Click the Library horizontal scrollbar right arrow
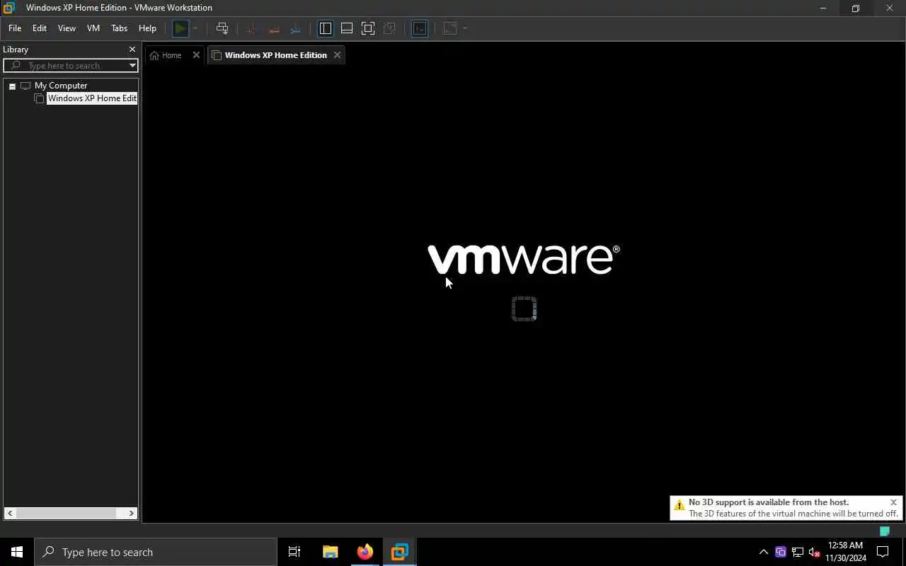Viewport: 906px width, 566px height. pos(132,513)
